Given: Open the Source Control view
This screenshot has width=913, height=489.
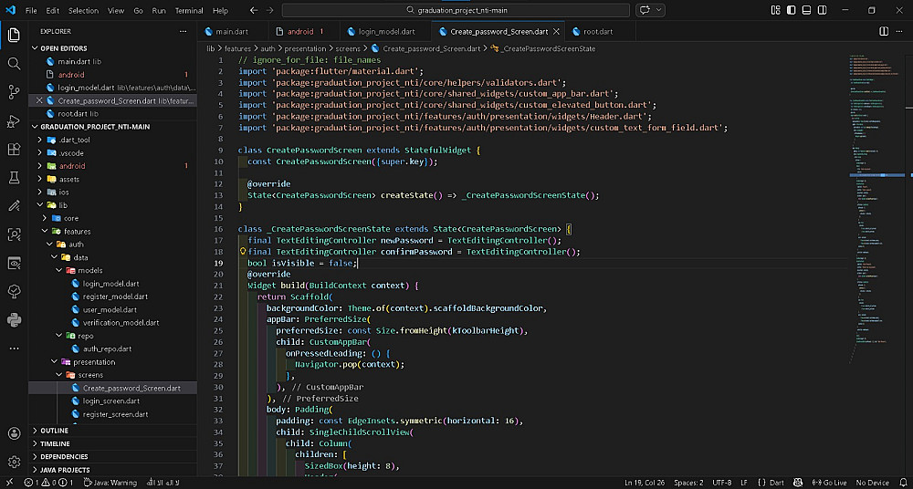Looking at the screenshot, I should (14, 92).
